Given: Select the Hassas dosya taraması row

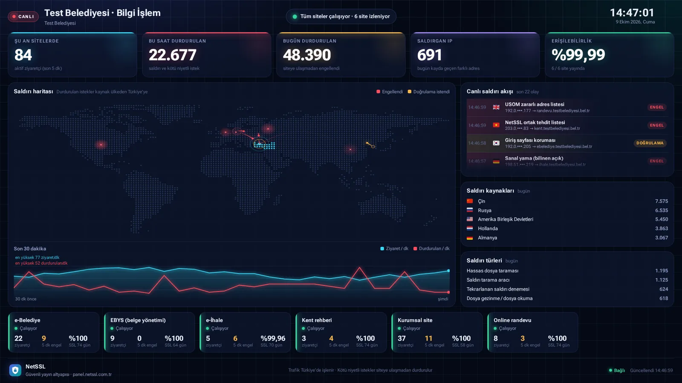Looking at the screenshot, I should coord(567,271).
